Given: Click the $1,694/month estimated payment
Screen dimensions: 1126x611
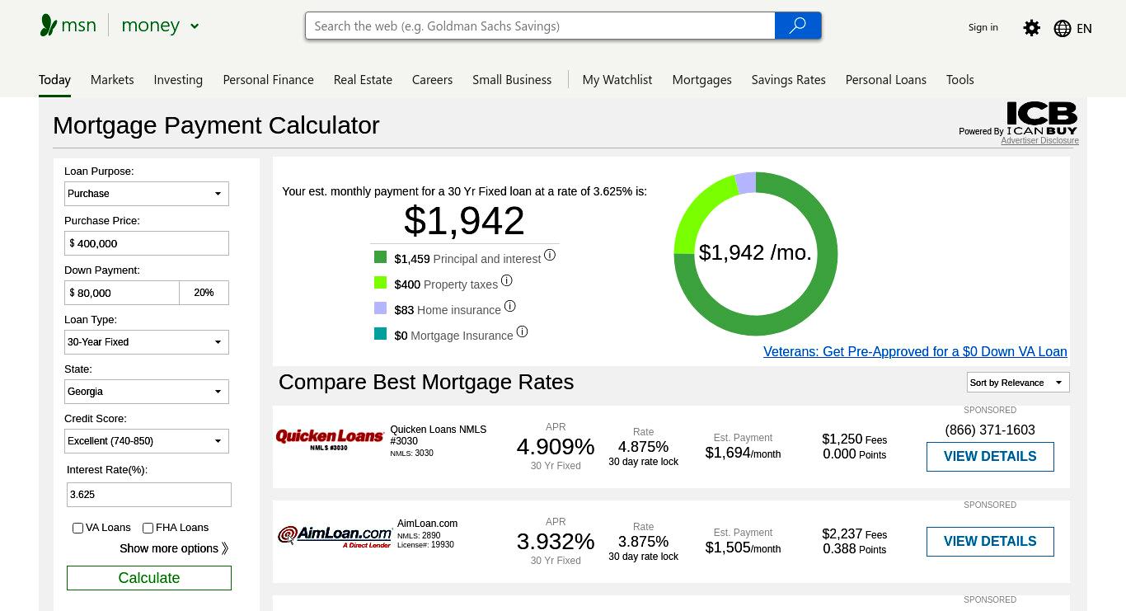Looking at the screenshot, I should click(743, 453).
